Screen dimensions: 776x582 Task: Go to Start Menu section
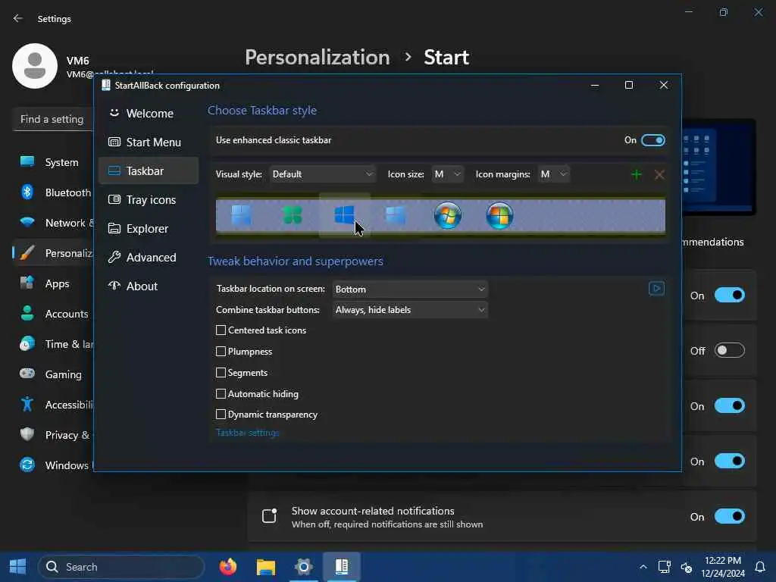149,142
